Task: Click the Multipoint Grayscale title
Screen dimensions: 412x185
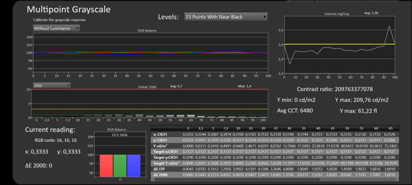Action: [68, 9]
